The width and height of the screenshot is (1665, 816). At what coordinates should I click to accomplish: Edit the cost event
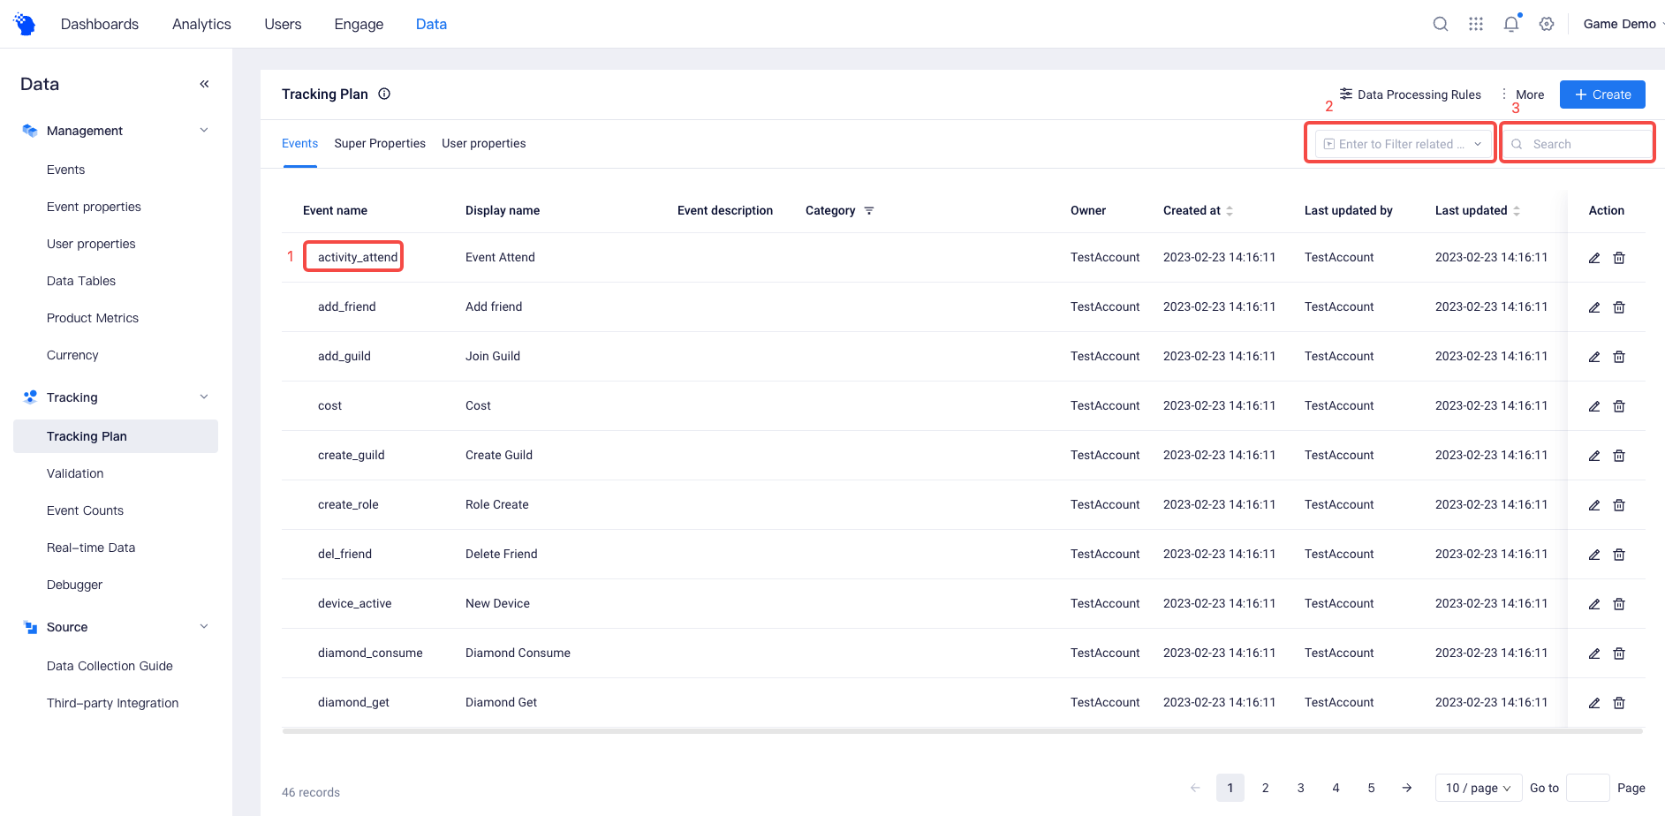pos(1594,406)
